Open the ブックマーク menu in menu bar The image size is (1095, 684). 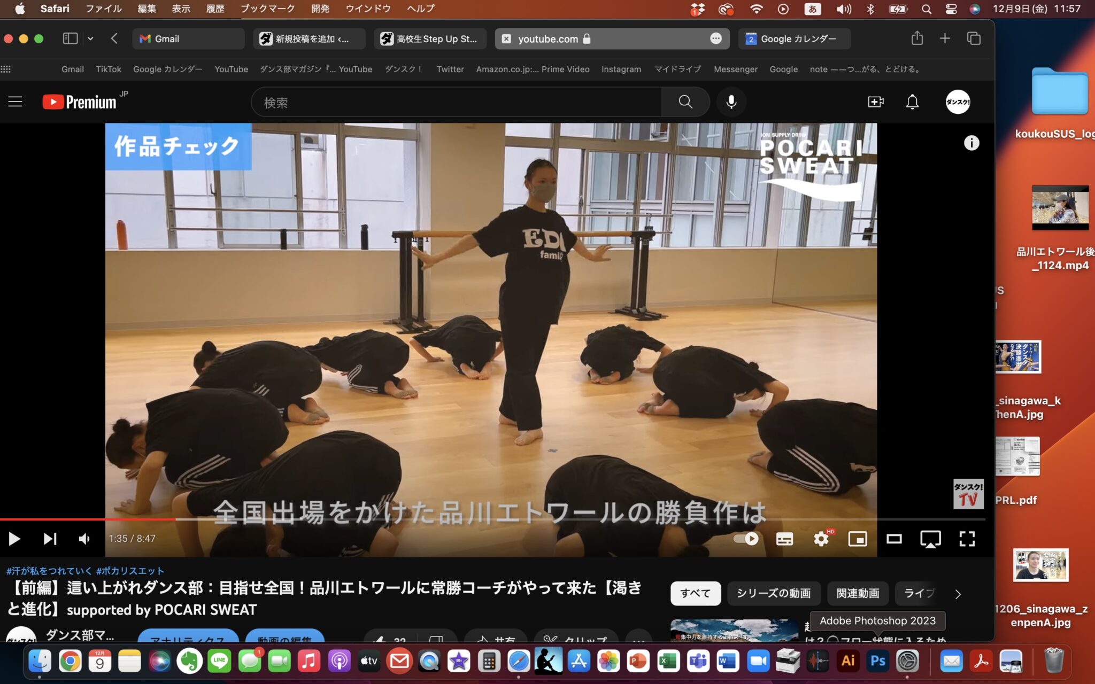[x=267, y=9]
